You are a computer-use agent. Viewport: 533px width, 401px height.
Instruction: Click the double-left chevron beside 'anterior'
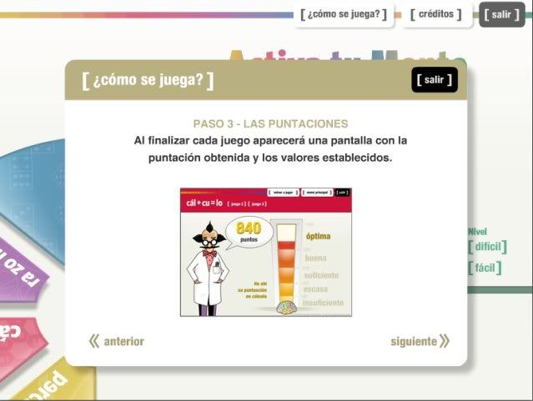tap(94, 341)
